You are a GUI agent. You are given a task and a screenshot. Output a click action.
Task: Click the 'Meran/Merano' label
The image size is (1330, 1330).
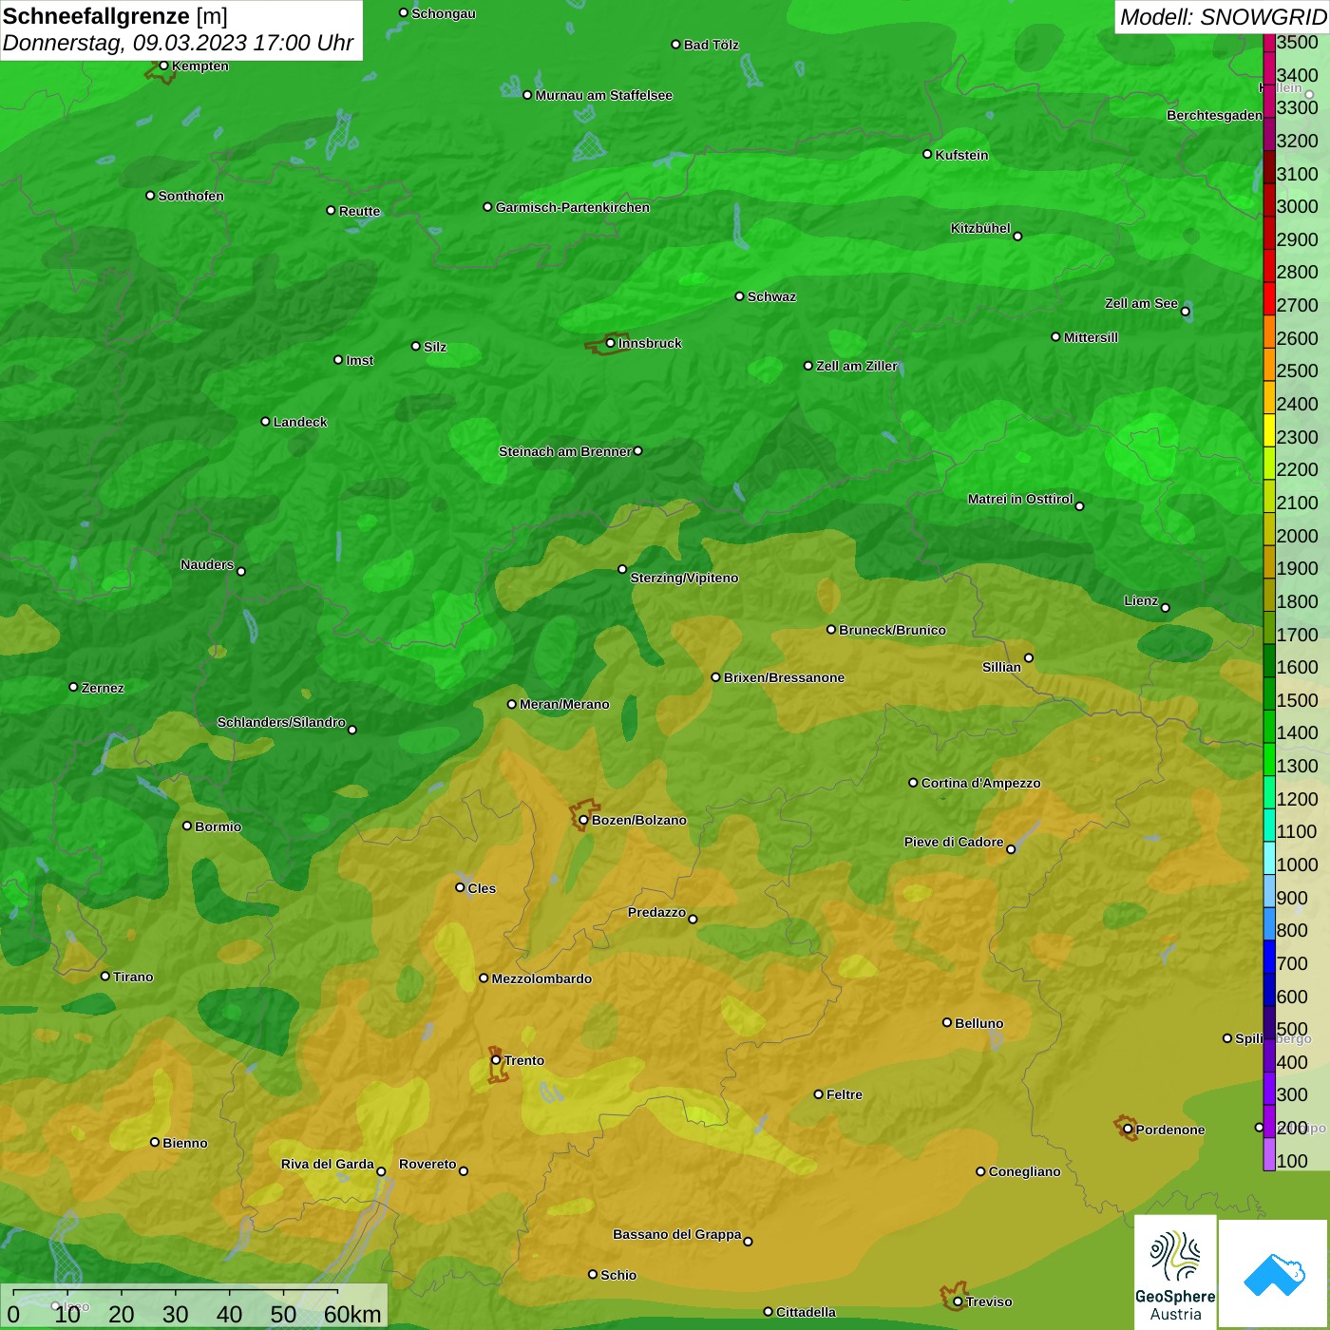tap(565, 704)
